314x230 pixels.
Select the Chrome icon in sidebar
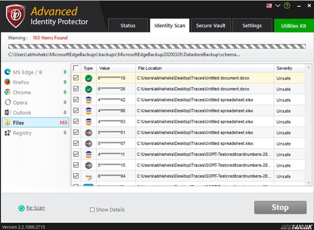[x=7, y=92]
